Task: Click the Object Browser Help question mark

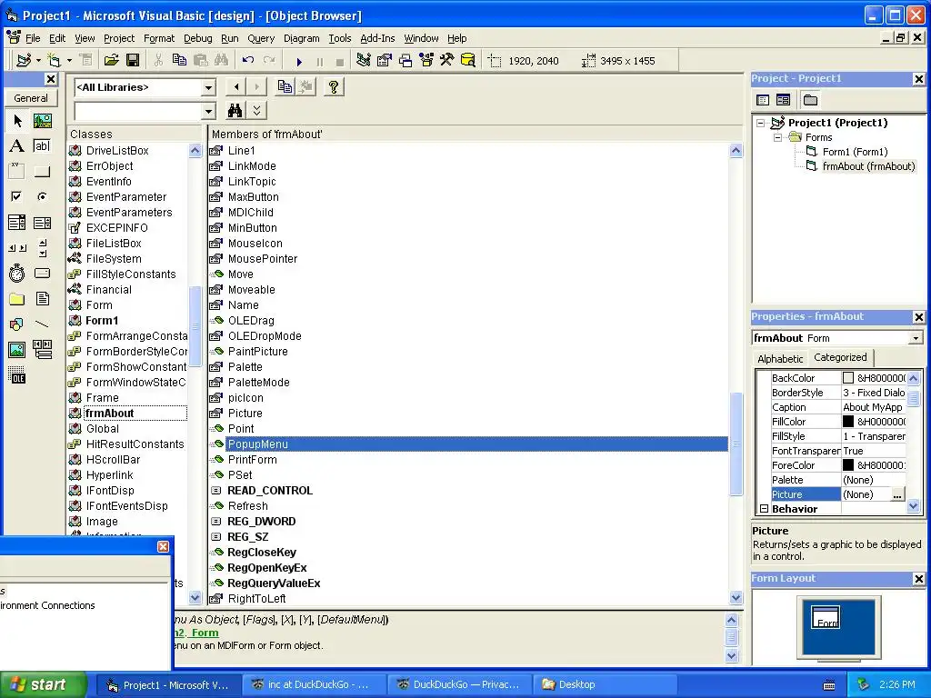Action: pyautogui.click(x=334, y=87)
